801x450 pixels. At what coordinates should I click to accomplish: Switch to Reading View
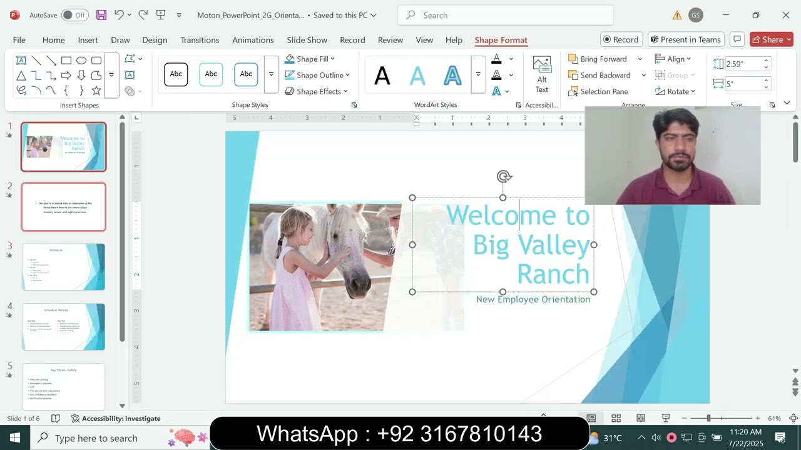[x=641, y=418]
